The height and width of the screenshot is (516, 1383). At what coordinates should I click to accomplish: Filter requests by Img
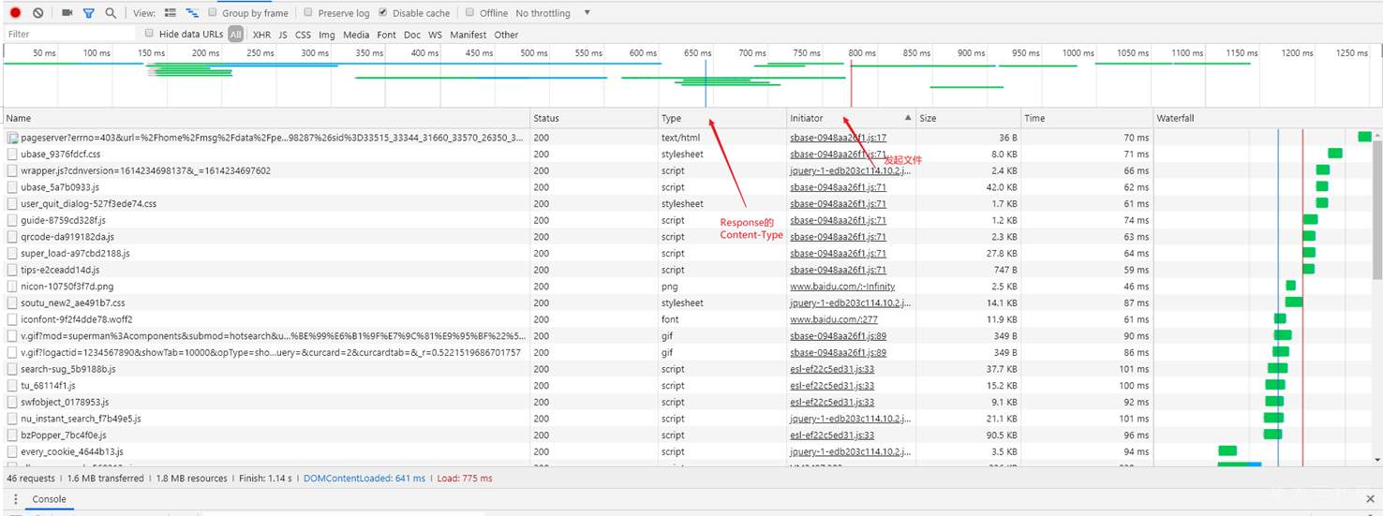[327, 35]
